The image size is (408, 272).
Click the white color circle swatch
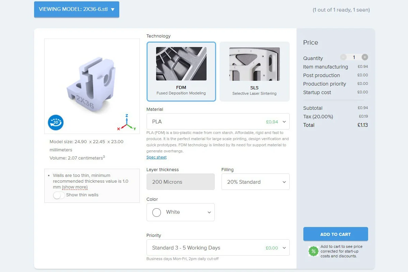(x=156, y=212)
